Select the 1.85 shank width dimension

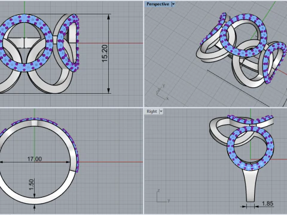coord(267,204)
